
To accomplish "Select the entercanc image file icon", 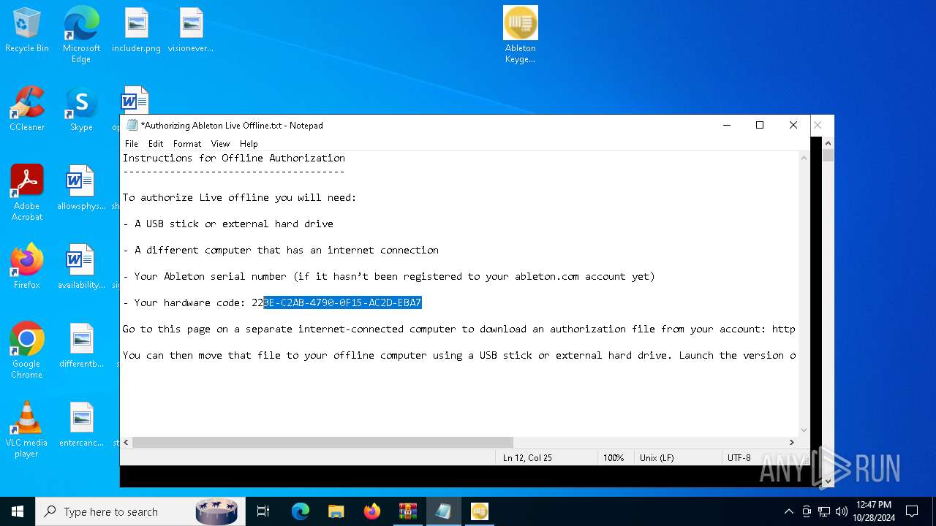I will pos(81,424).
